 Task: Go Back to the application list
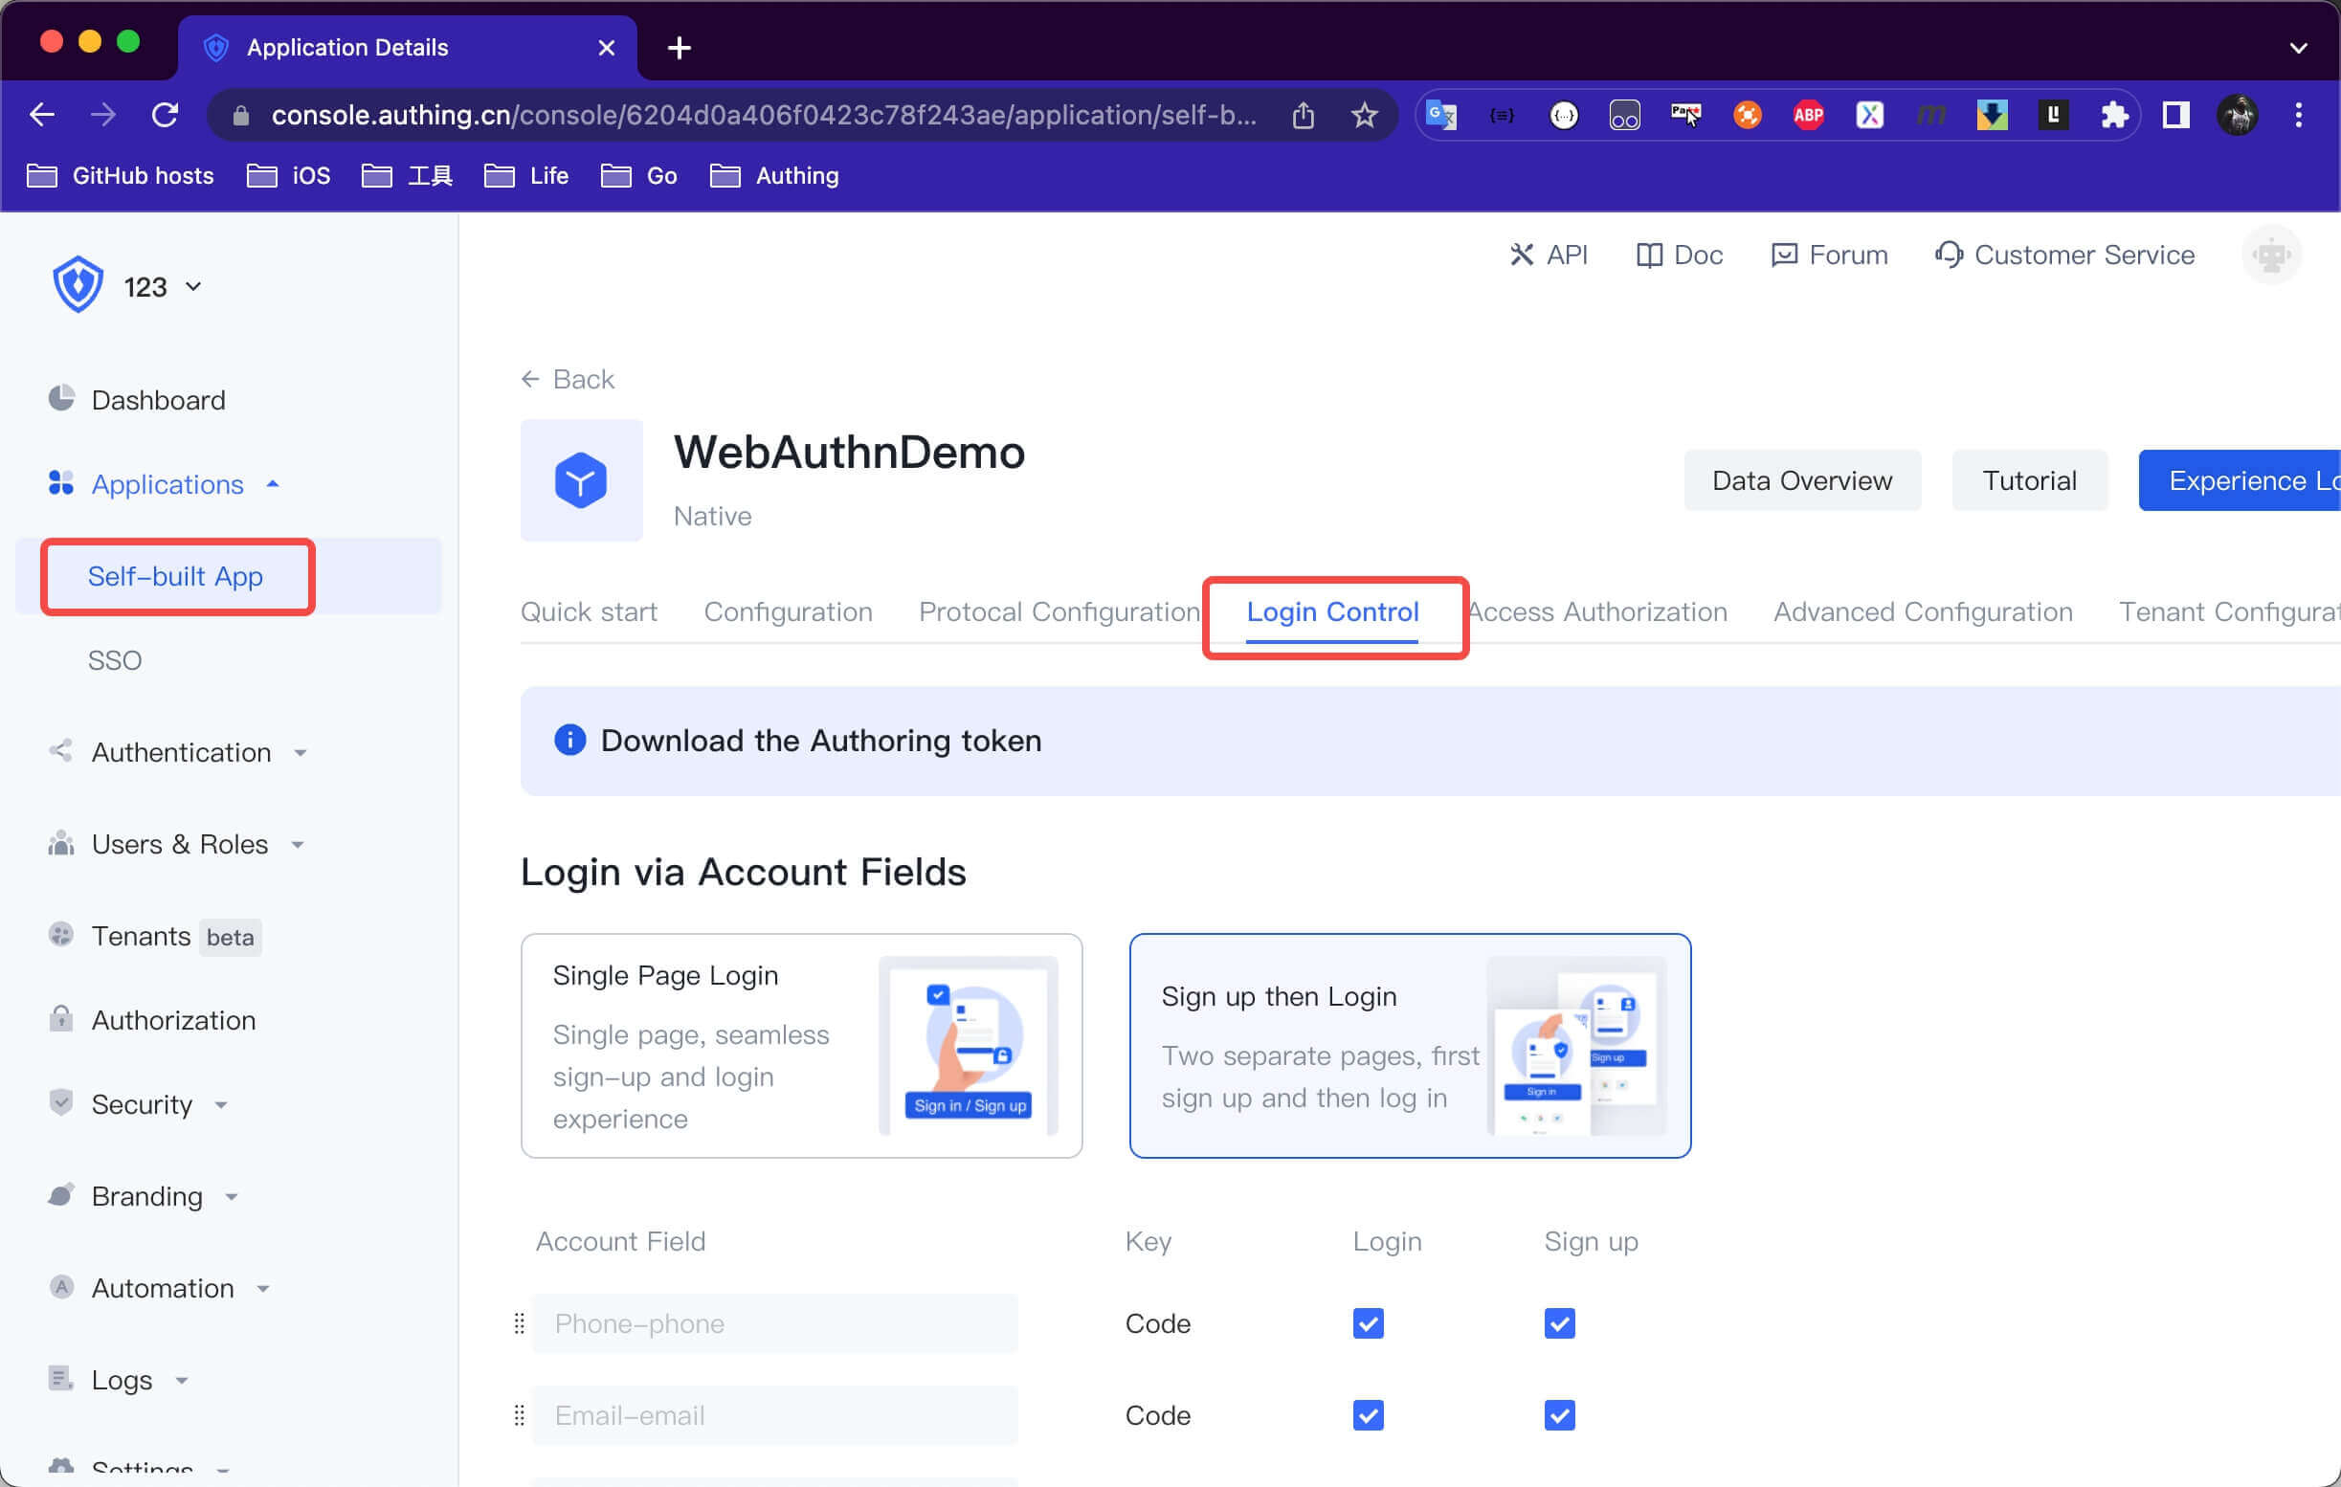click(568, 379)
